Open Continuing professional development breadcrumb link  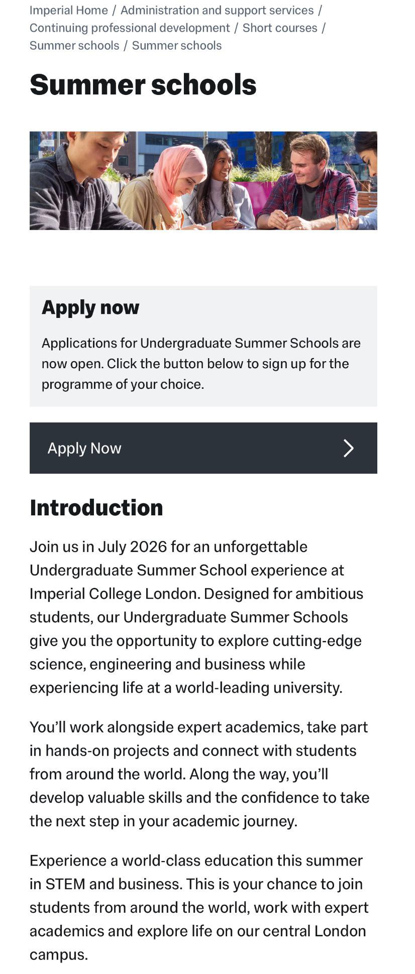[x=130, y=28]
